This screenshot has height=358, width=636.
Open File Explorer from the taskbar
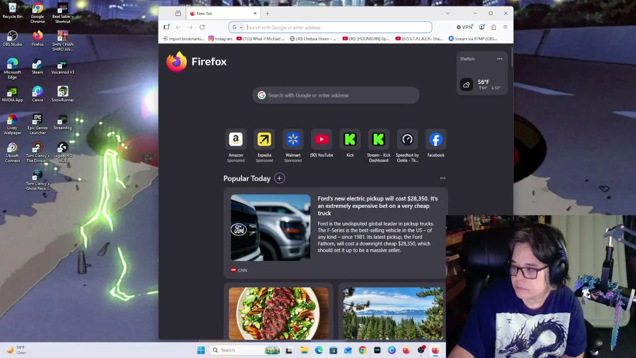coord(304,350)
